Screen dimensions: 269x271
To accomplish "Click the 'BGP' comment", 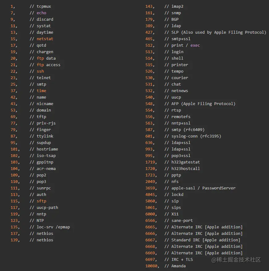I will coord(175,19).
